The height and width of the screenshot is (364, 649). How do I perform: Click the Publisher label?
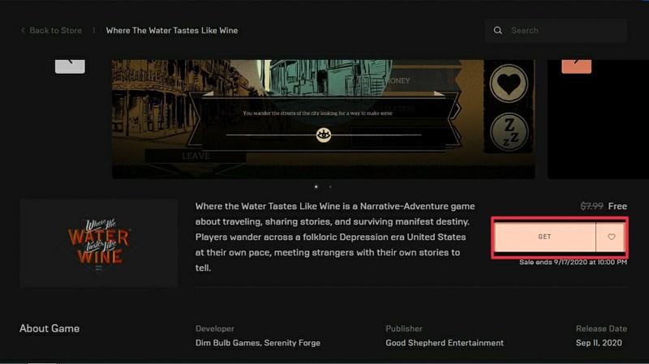click(x=404, y=329)
